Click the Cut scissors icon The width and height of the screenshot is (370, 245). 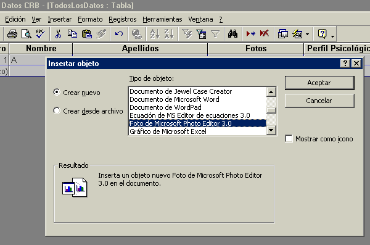click(58, 34)
